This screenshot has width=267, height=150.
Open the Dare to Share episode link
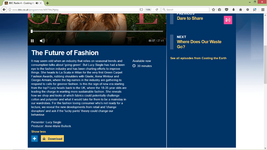(190, 18)
